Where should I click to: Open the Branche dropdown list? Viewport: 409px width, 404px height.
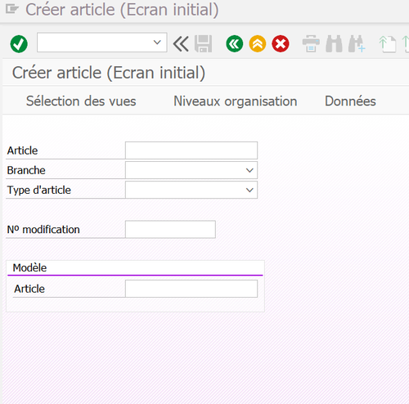pos(249,170)
